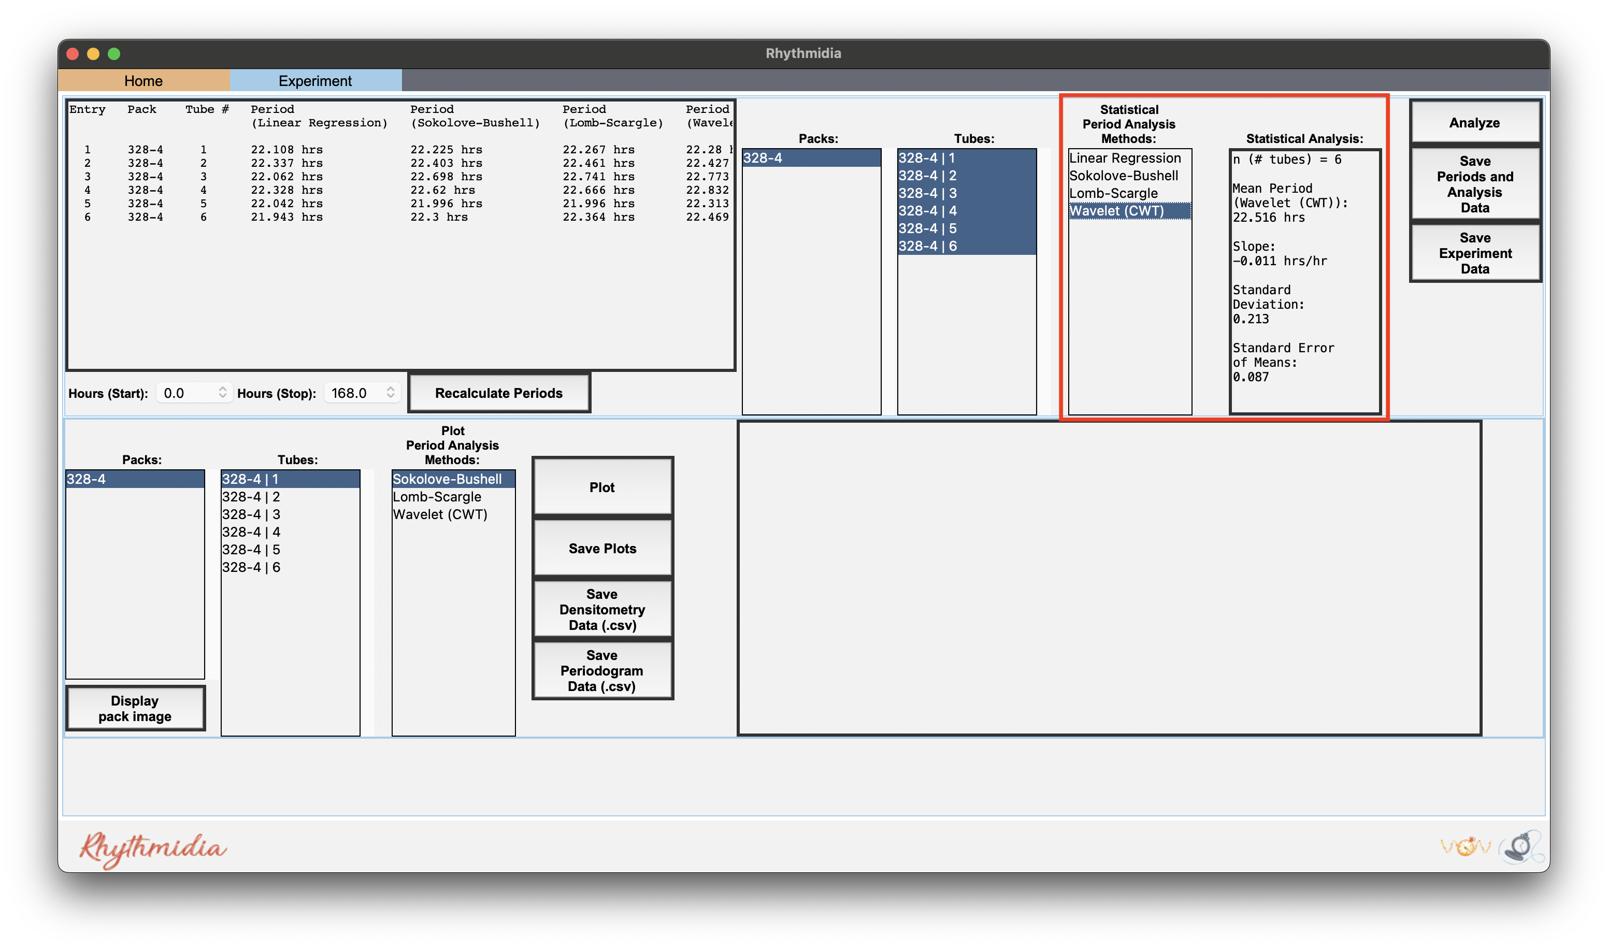This screenshot has width=1608, height=949.
Task: Maximize the Rhythmidia window
Action: [114, 54]
